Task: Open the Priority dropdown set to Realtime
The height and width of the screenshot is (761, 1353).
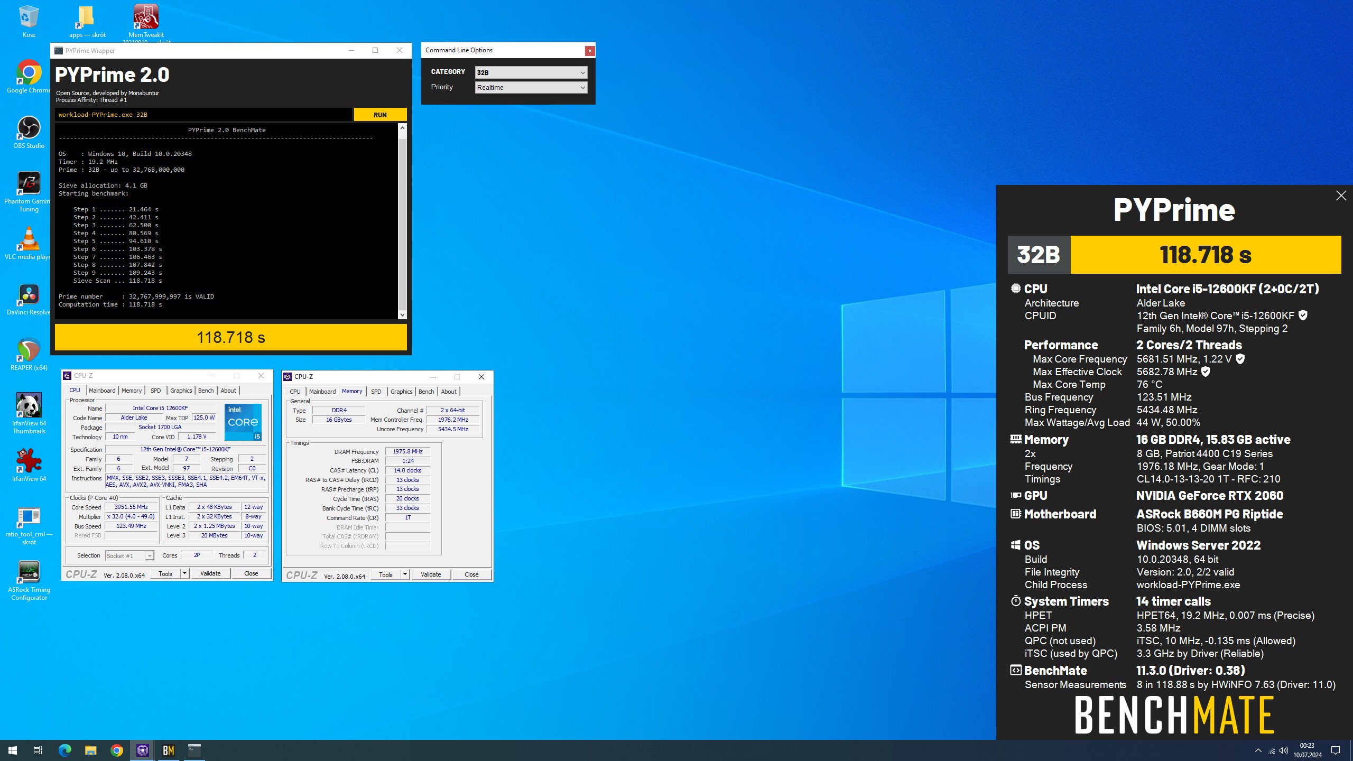Action: [531, 87]
